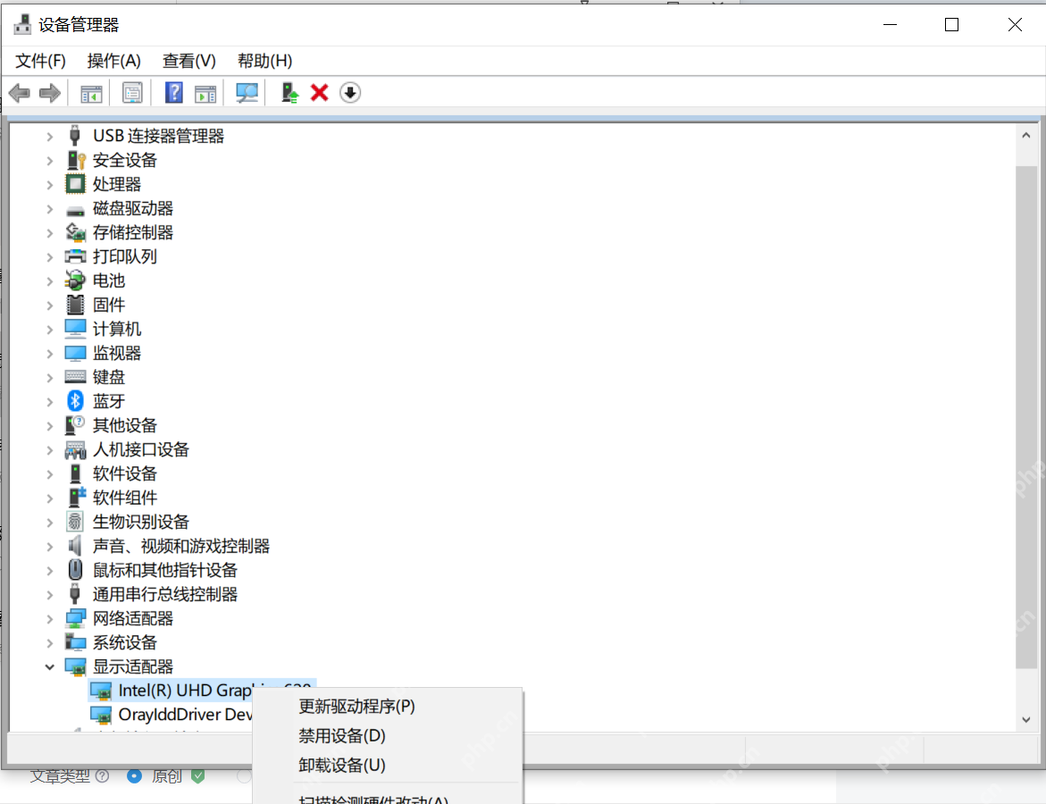Click the red X Uninstall device icon
The width and height of the screenshot is (1046, 804).
coord(320,92)
